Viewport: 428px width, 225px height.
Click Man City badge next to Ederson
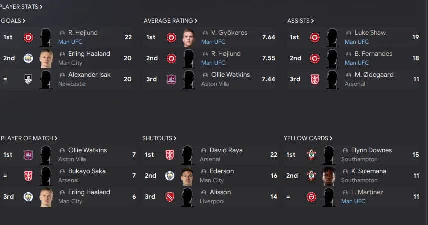coord(170,176)
